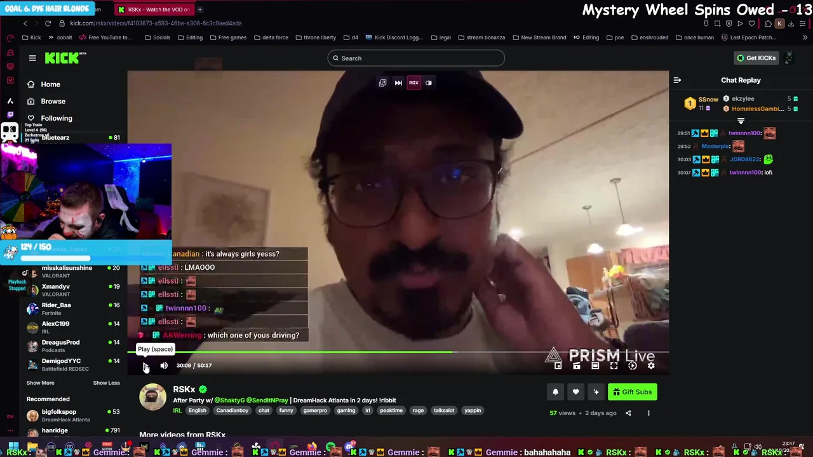Screen dimensions: 813x457
Task: Open delta force bookmark folder
Action: 271,37
